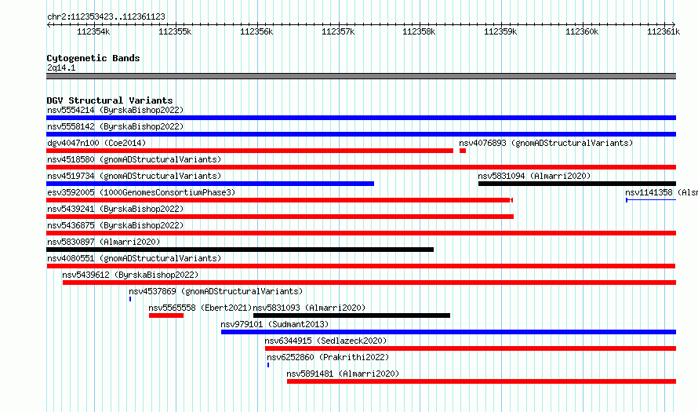Screen dimensions: 698x412
Task: Open the nsv4080551 gnomAD variant label
Action: pos(134,258)
